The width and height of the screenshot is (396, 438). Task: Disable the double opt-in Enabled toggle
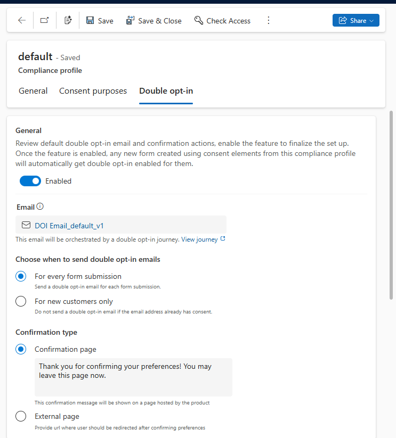30,181
